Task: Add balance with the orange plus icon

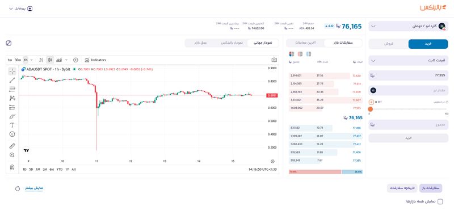Action: click(x=372, y=102)
